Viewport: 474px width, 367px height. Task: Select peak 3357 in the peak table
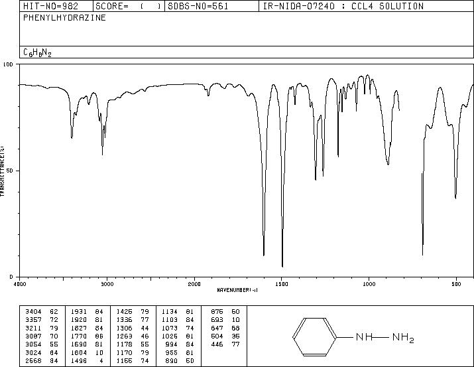click(42, 320)
